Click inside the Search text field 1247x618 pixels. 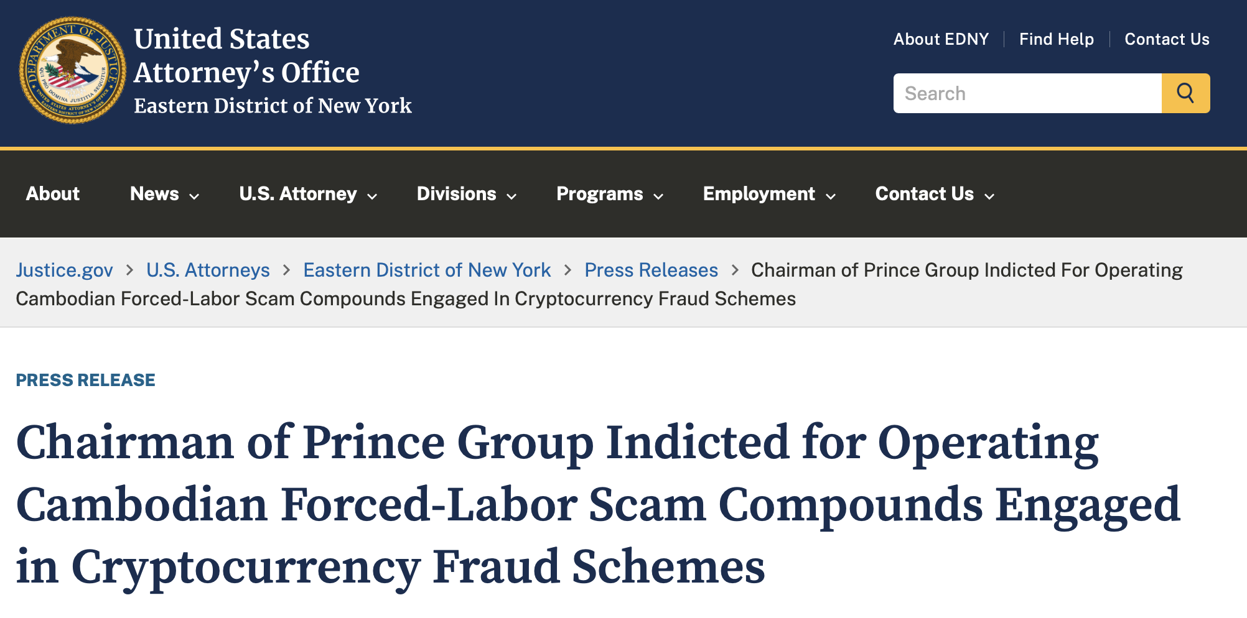1027,93
